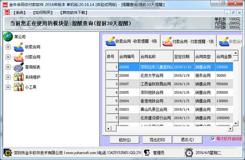Select the 深圳地铁合同 cell
Image resolution: width=245 pixels, height=160 pixels.
pos(156,92)
